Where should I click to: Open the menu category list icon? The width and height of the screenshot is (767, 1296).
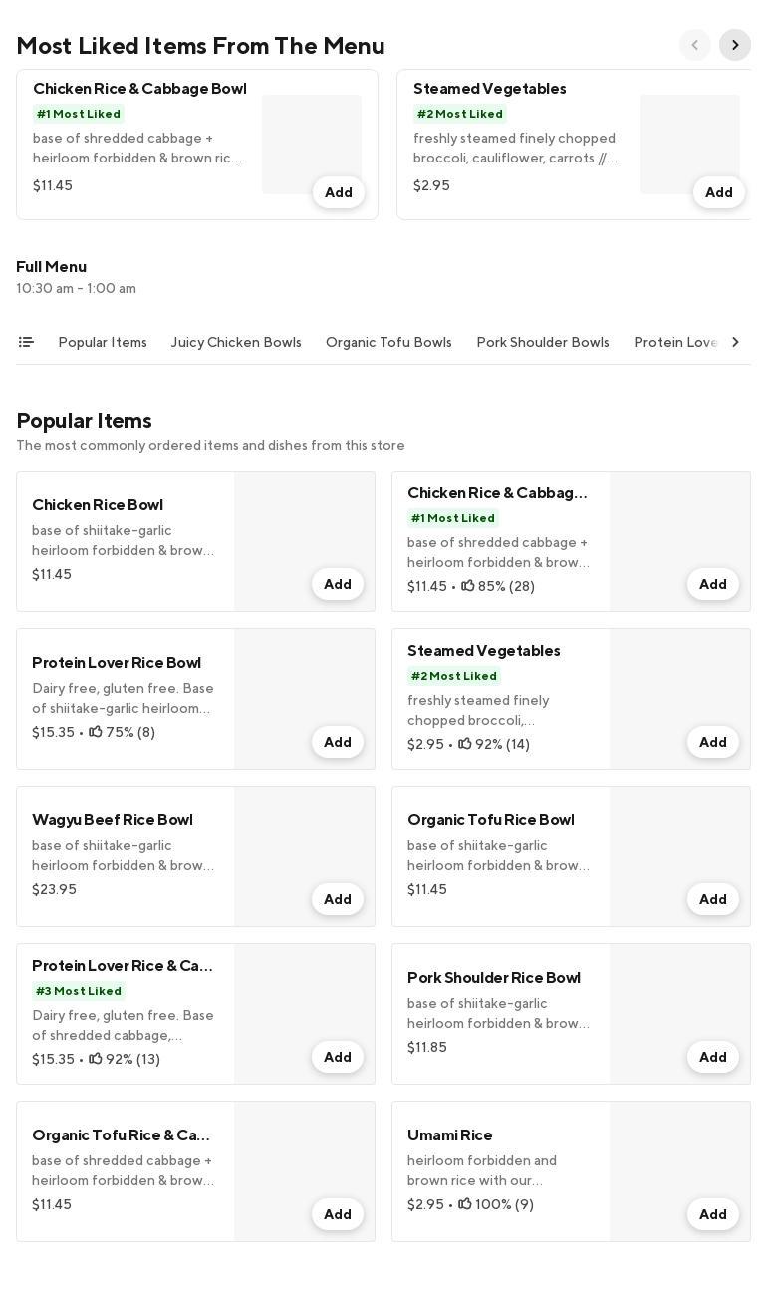pyautogui.click(x=26, y=342)
